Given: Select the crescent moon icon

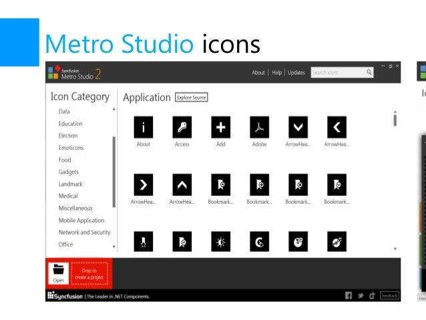Looking at the screenshot, I should tap(260, 241).
